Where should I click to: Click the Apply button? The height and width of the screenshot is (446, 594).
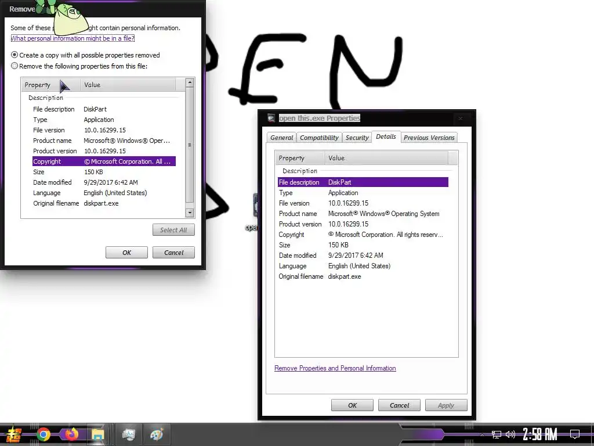coord(446,405)
